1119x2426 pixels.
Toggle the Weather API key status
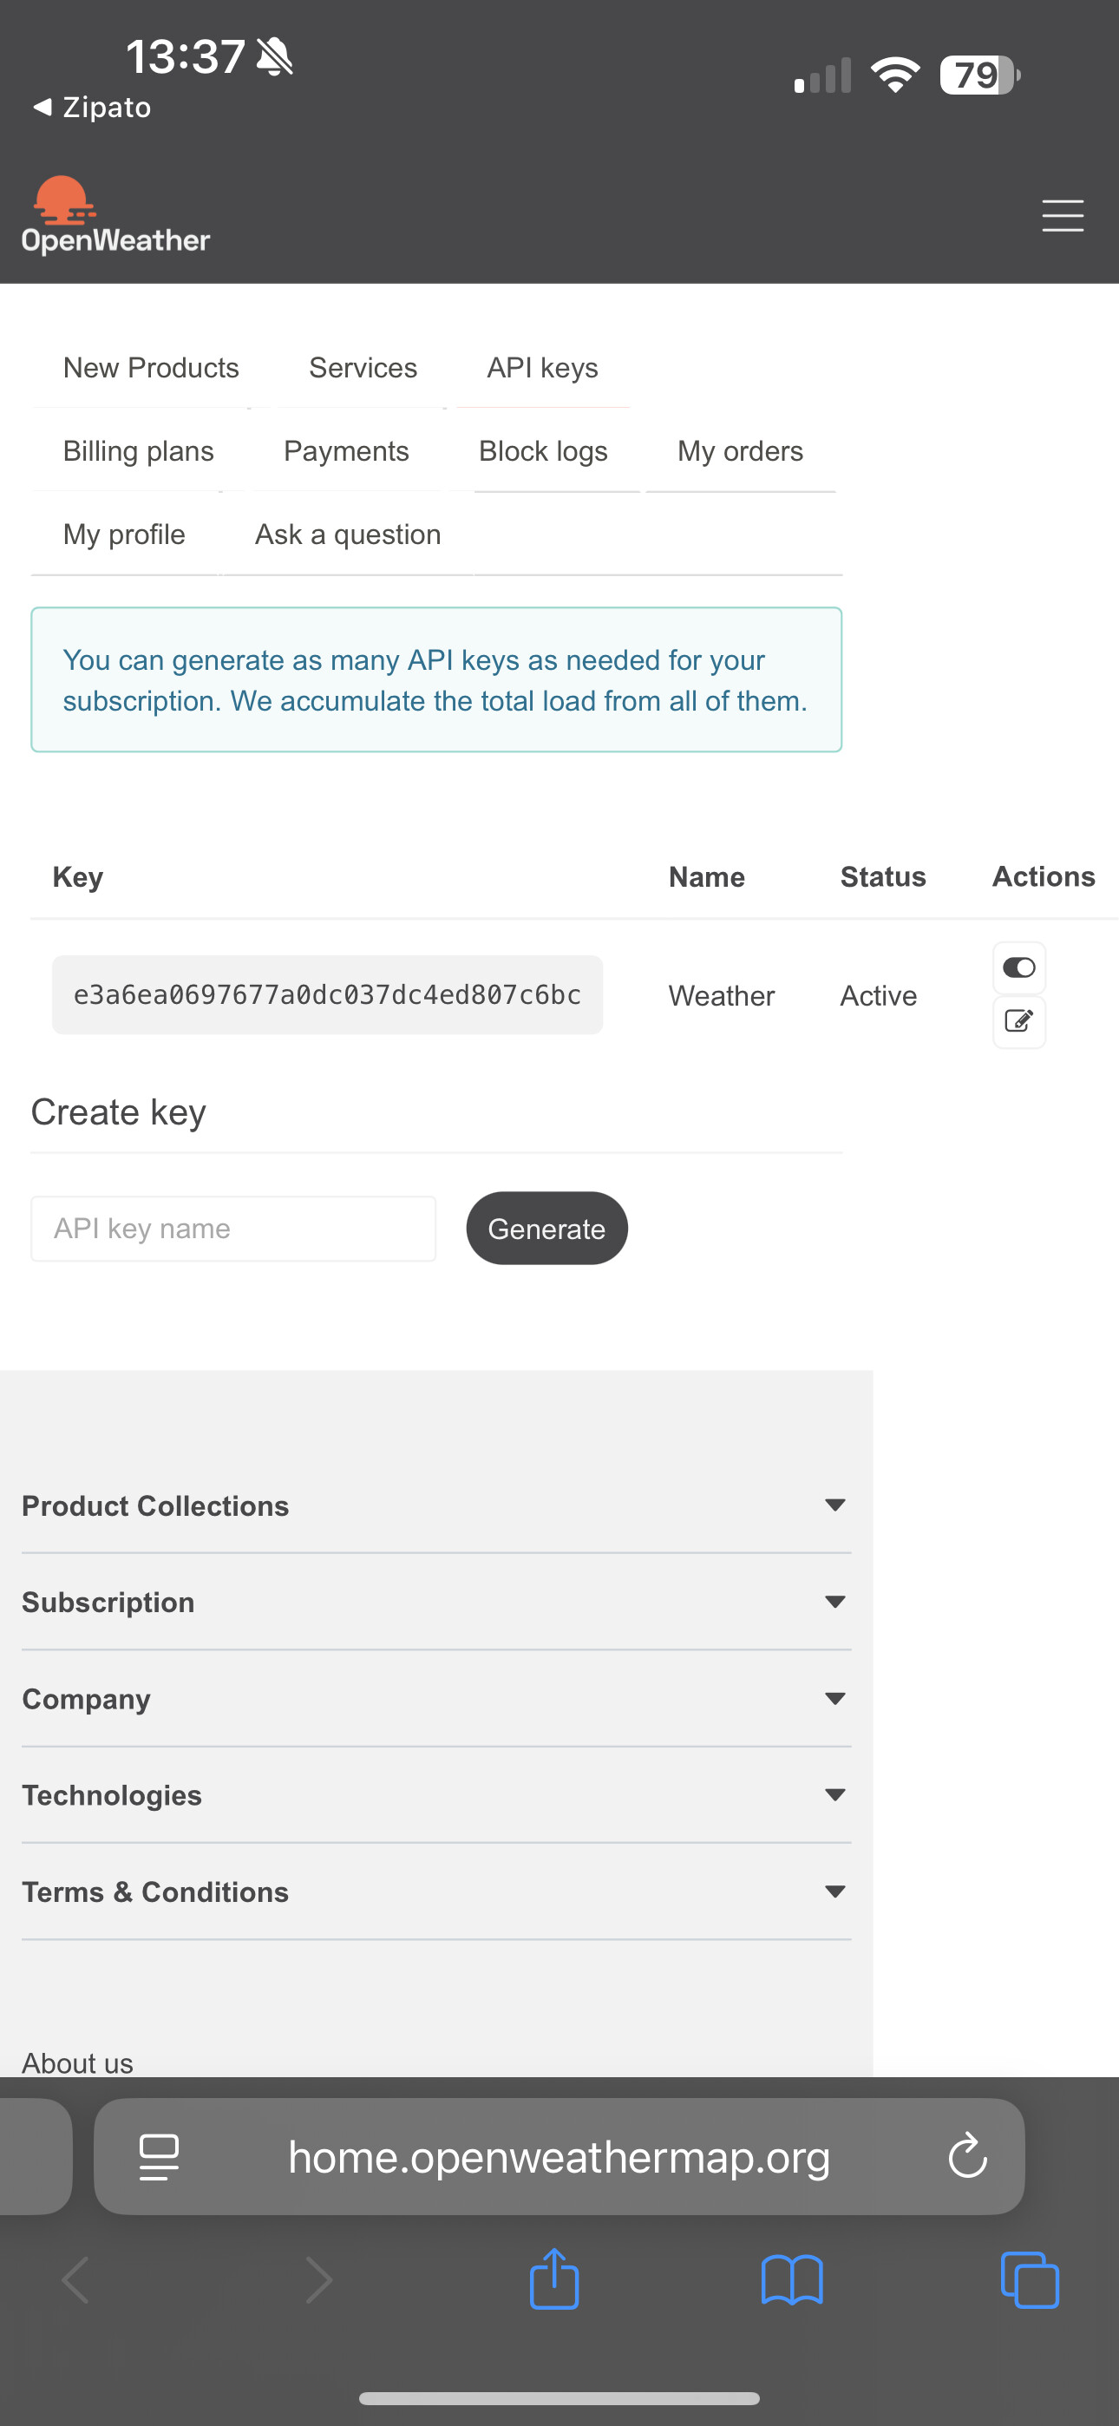point(1018,968)
